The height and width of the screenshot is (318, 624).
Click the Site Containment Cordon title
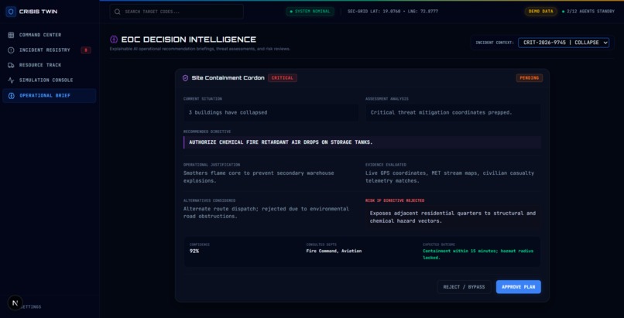(x=228, y=78)
